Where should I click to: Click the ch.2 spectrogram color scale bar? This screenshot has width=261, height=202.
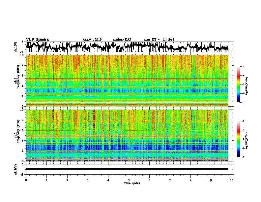(238, 139)
